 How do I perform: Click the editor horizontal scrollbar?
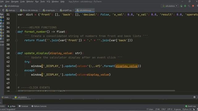[96, 90]
